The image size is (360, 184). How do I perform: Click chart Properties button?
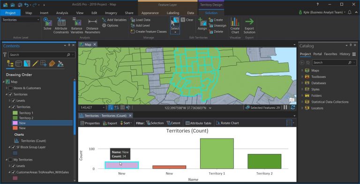(90, 123)
